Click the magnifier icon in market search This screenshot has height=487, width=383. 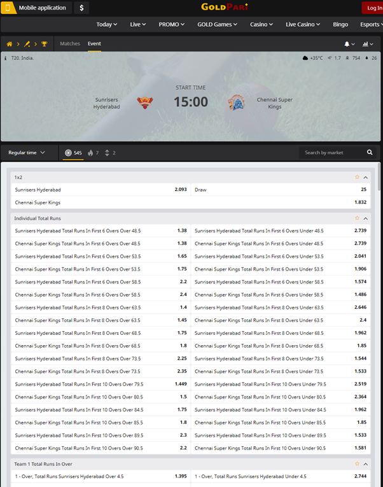[x=370, y=153]
